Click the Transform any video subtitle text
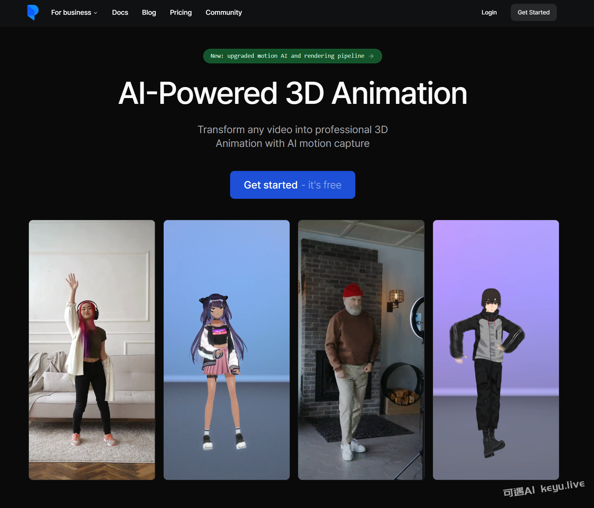The height and width of the screenshot is (508, 594). coord(293,137)
